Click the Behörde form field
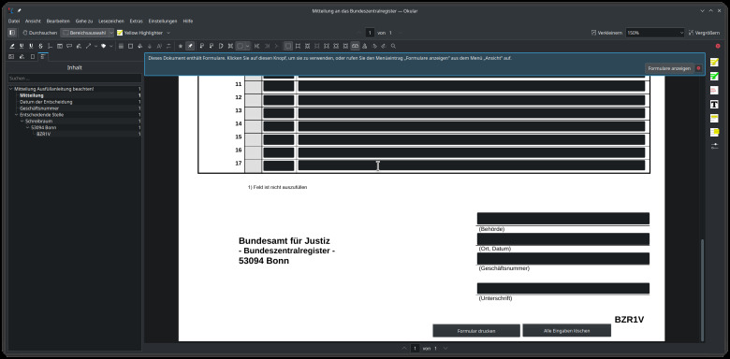 point(562,219)
